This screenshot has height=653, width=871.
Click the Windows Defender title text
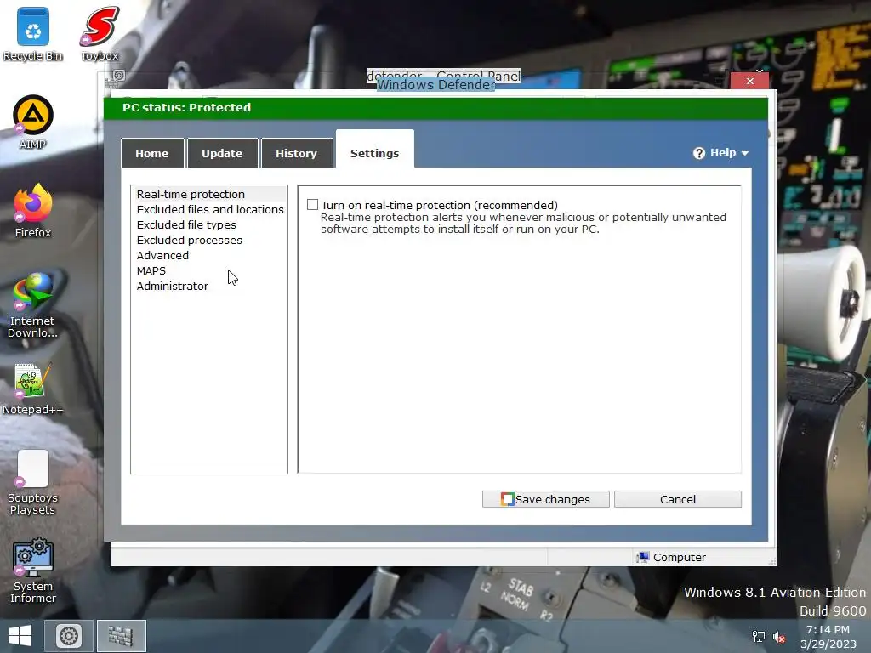[436, 84]
